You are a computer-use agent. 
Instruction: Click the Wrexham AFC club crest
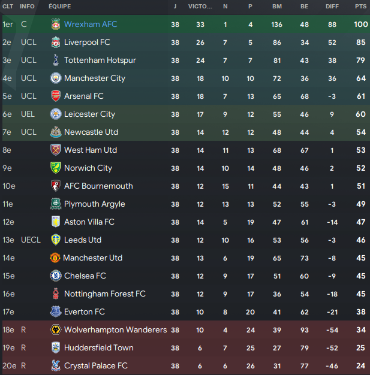(x=56, y=24)
